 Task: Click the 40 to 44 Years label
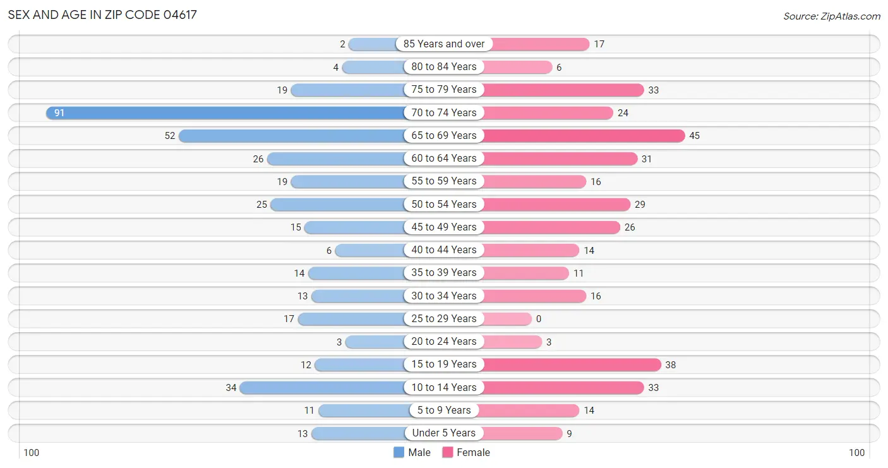(444, 250)
